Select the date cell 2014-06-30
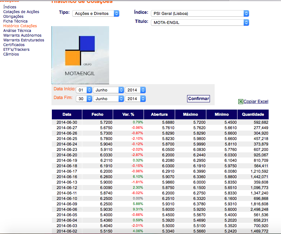Screen dimensions: 281x234 pyautogui.click(x=67, y=122)
